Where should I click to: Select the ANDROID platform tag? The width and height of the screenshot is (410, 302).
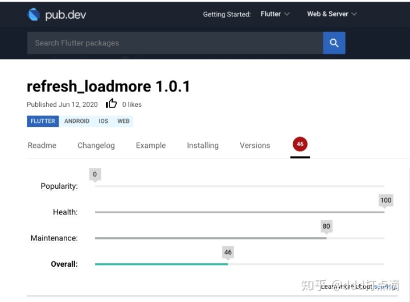[77, 121]
